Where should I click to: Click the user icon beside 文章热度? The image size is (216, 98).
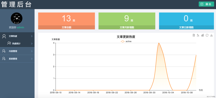pos(4,36)
